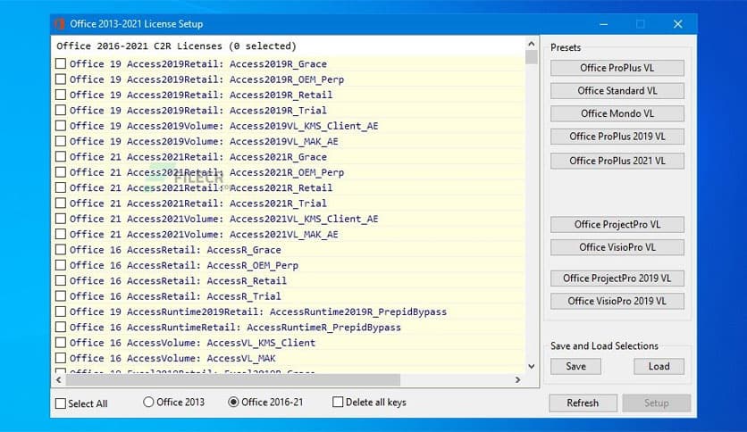Screen dimensions: 747x432
Task: Click 'Save and Load Selections' label
Action: click(x=604, y=346)
